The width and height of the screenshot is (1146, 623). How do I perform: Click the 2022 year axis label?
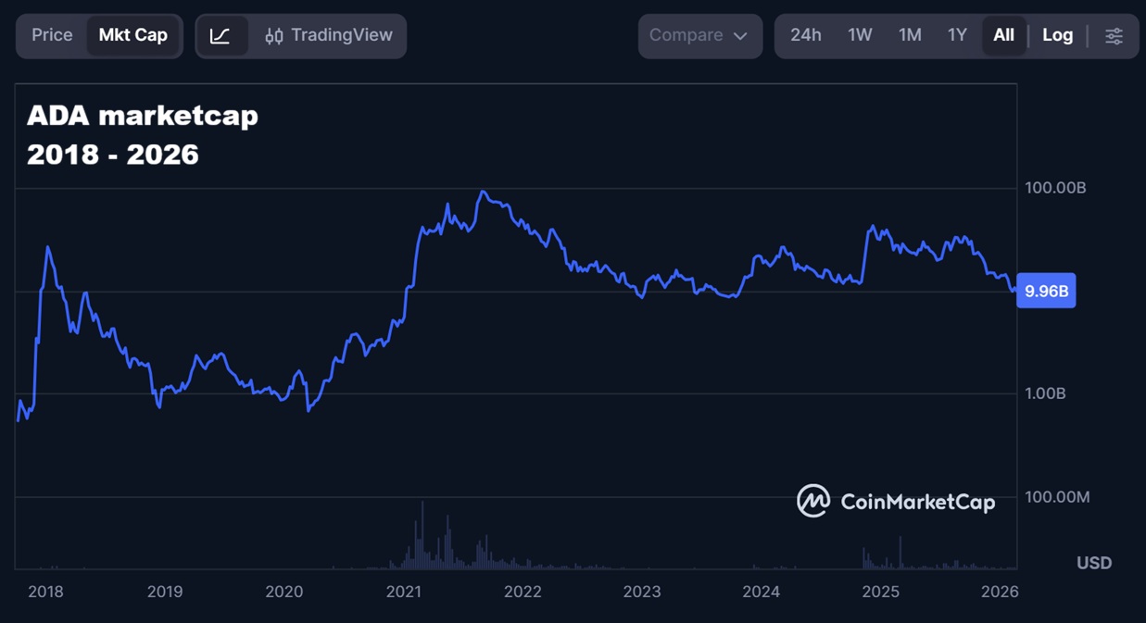(x=523, y=592)
